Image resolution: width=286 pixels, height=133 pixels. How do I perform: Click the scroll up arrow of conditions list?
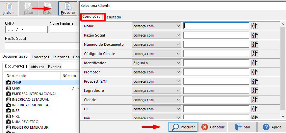pyautogui.click(x=283, y=24)
